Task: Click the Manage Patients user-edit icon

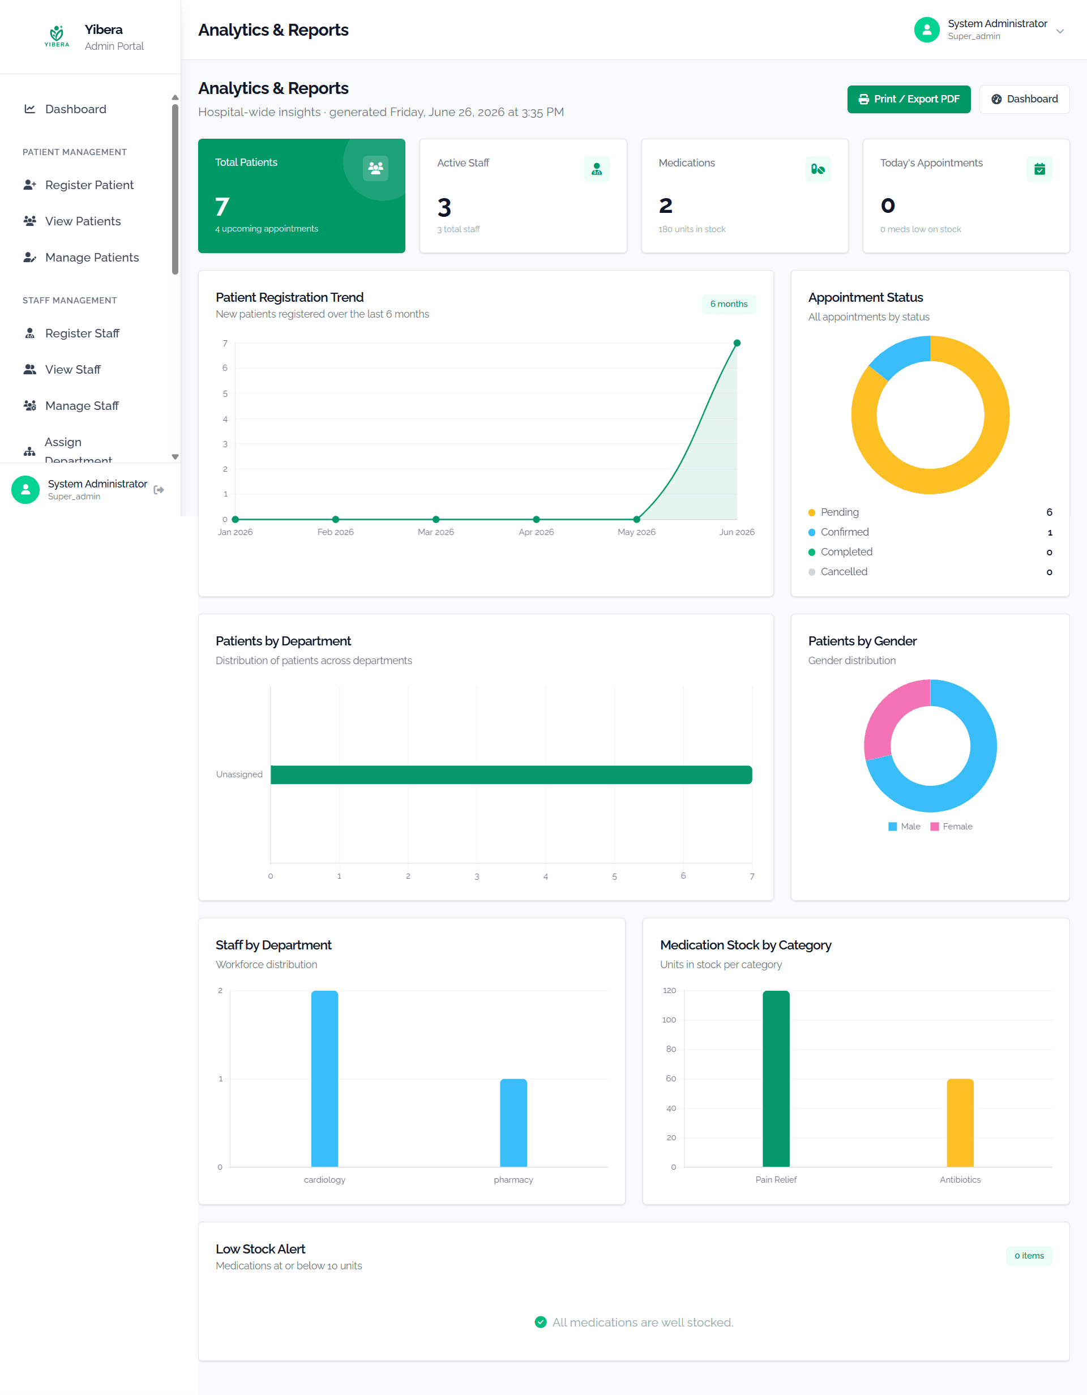Action: point(30,258)
